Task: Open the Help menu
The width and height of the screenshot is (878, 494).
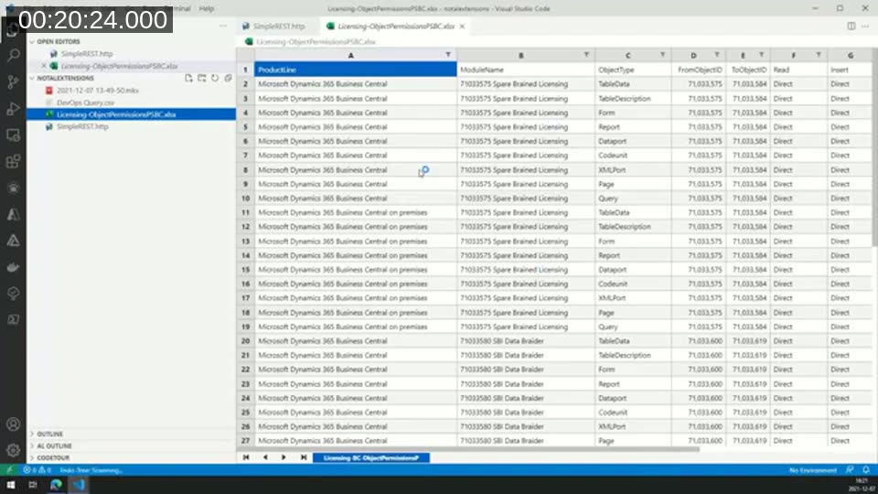Action: tap(207, 8)
